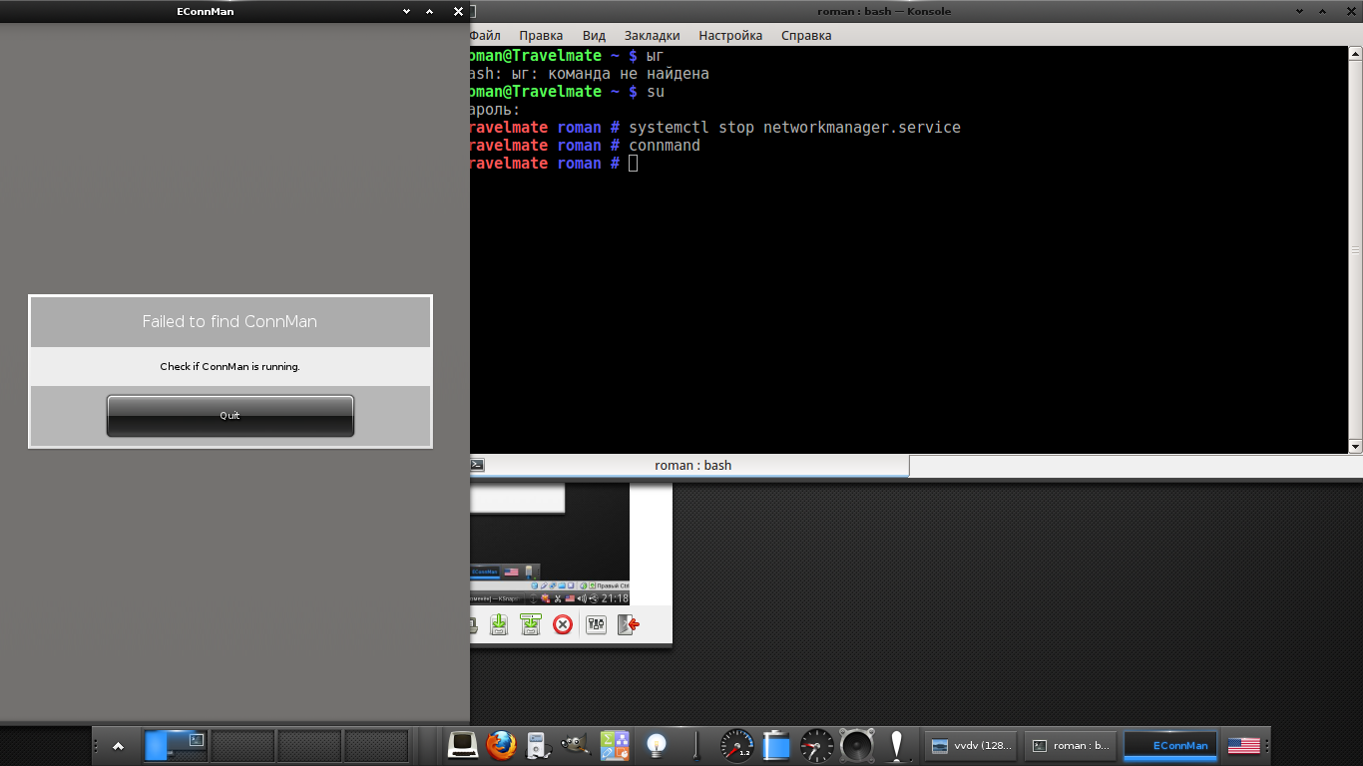Launch Firefox from the shelf
The height and width of the screenshot is (766, 1363).
[501, 745]
